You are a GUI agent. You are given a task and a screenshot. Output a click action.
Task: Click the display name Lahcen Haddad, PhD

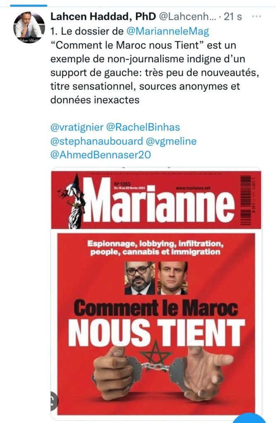[x=102, y=17]
